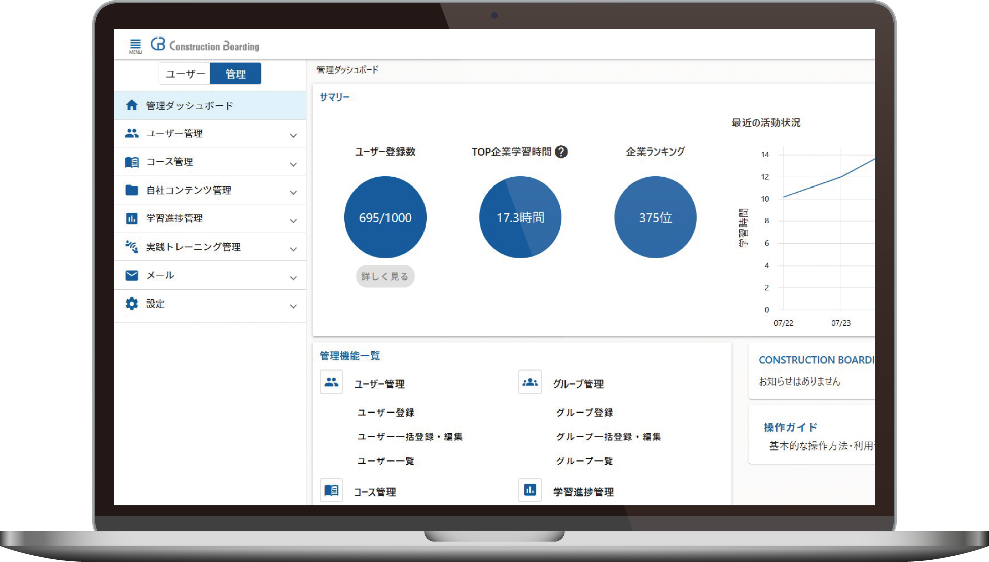Open the グループ一覧 link
Image resolution: width=989 pixels, height=562 pixels.
tap(584, 461)
